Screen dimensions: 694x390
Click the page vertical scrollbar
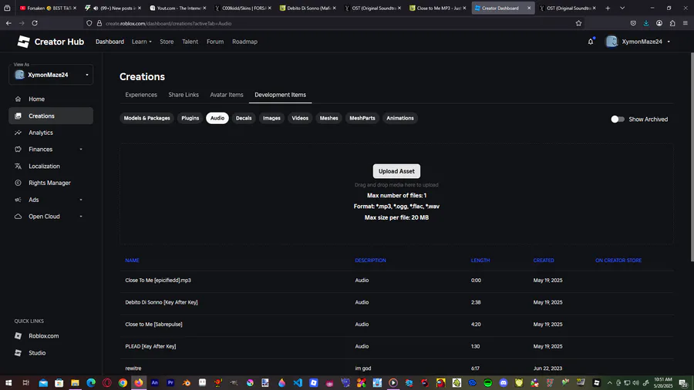coord(692,157)
